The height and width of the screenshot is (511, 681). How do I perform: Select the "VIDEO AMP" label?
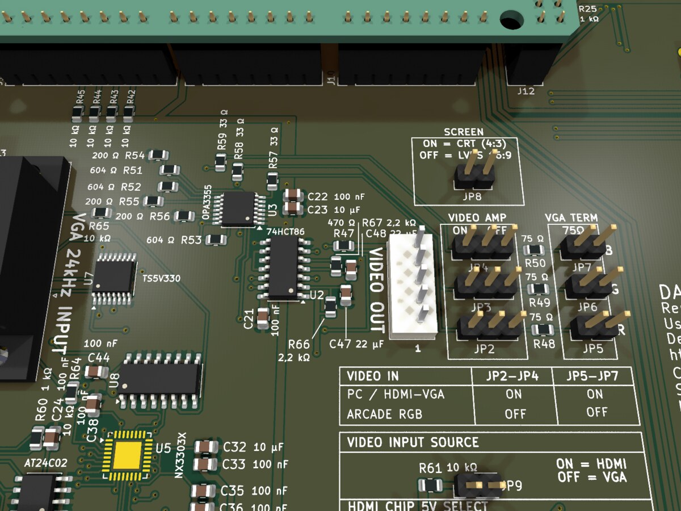tap(477, 217)
